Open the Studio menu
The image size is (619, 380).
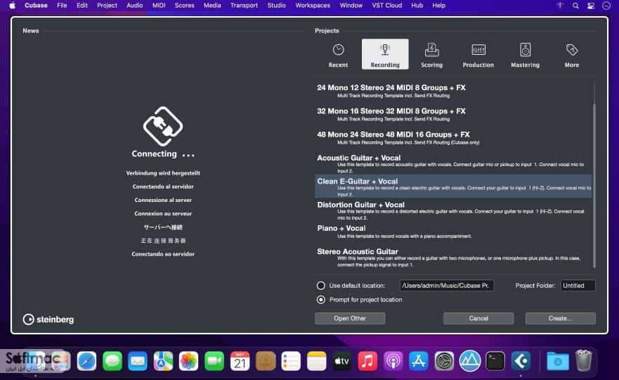click(276, 6)
